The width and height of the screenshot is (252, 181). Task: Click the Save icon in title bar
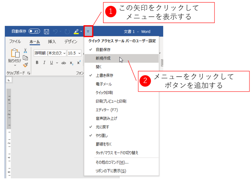click(46, 32)
